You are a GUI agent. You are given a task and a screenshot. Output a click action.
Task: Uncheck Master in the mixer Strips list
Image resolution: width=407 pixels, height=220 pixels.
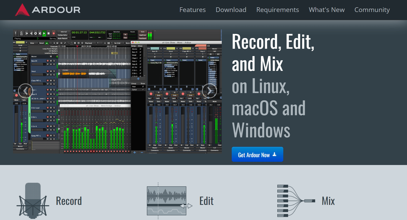140,49
